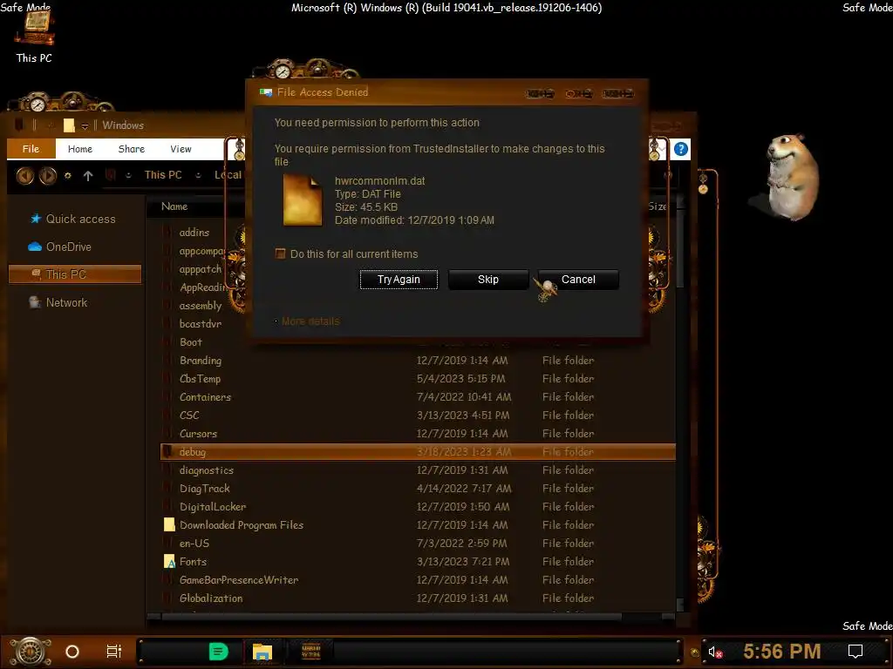This screenshot has width=893, height=669.
Task: Open the notification Action Center
Action: pyautogui.click(x=856, y=652)
